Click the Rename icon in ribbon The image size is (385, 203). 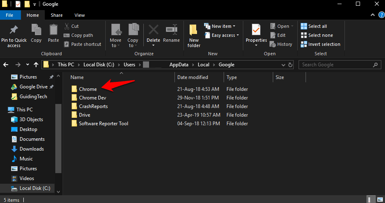(171, 30)
